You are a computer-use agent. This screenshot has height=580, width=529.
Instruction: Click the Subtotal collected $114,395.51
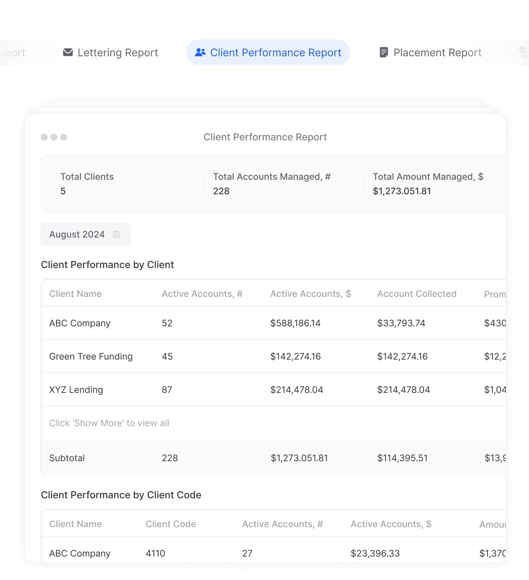tap(402, 458)
